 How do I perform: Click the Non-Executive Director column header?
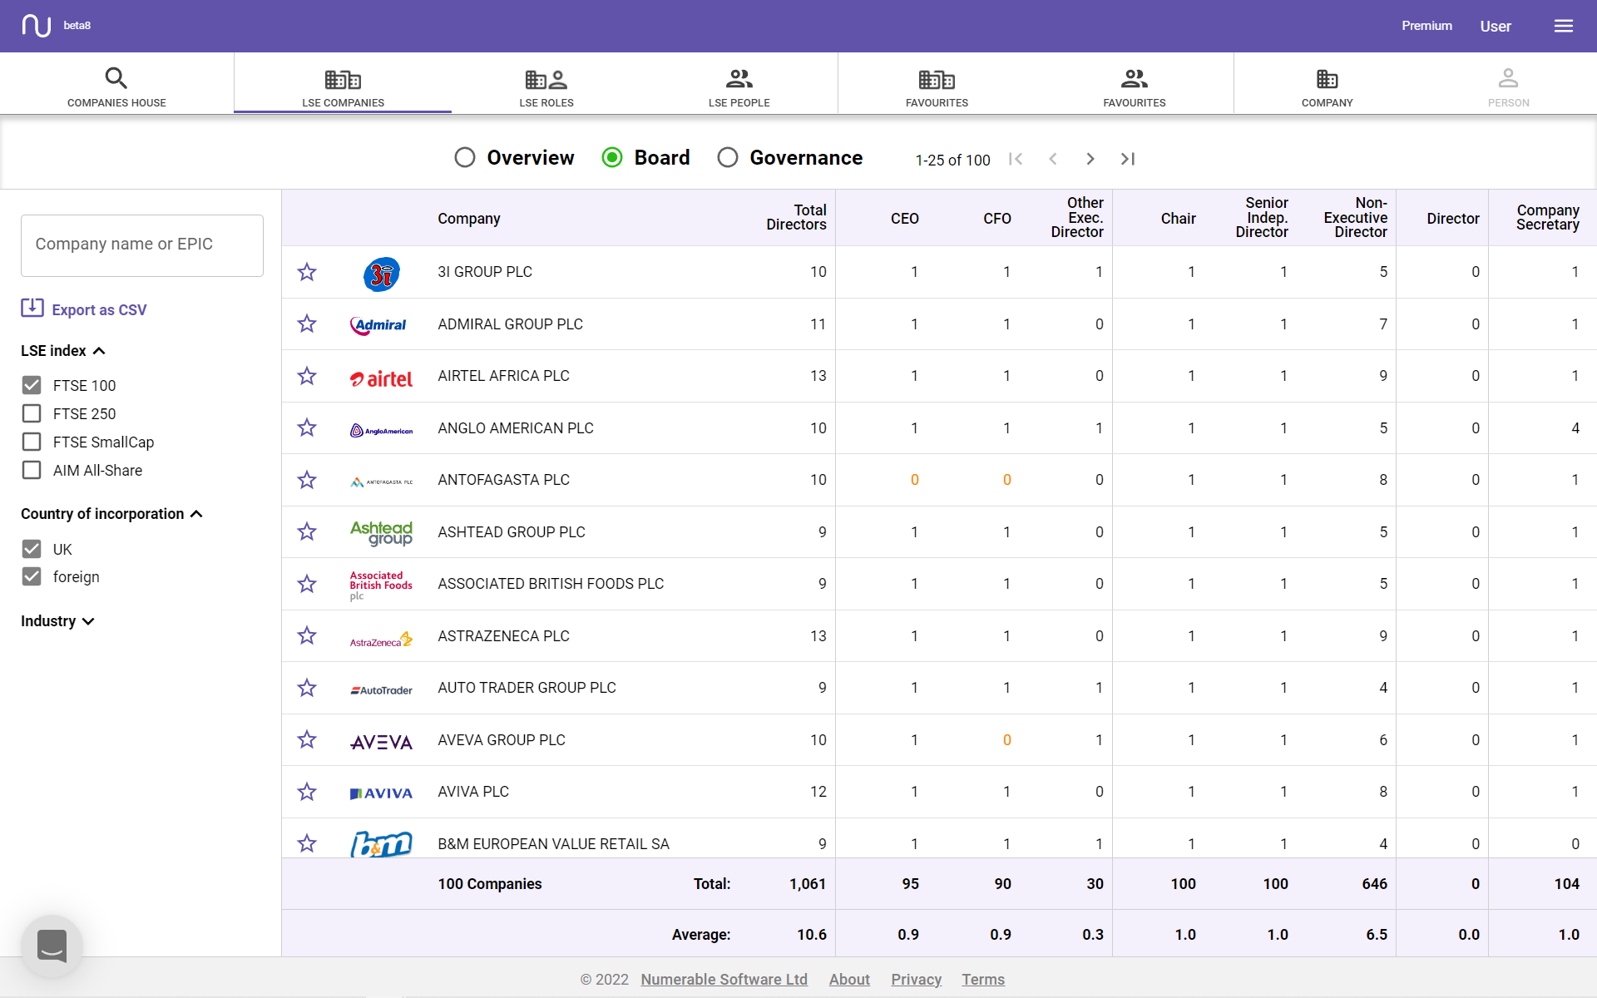click(1355, 218)
